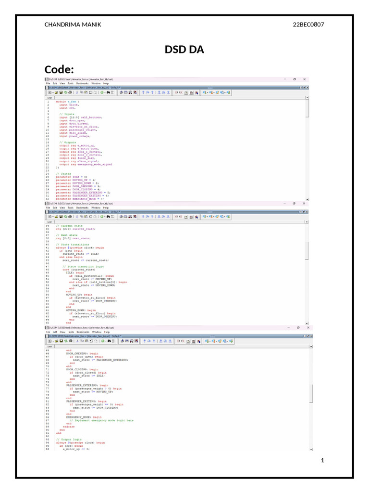Click the scroll-down arrow in the lines 65-96 window
This screenshot has width=369, height=493.
pos(311,449)
